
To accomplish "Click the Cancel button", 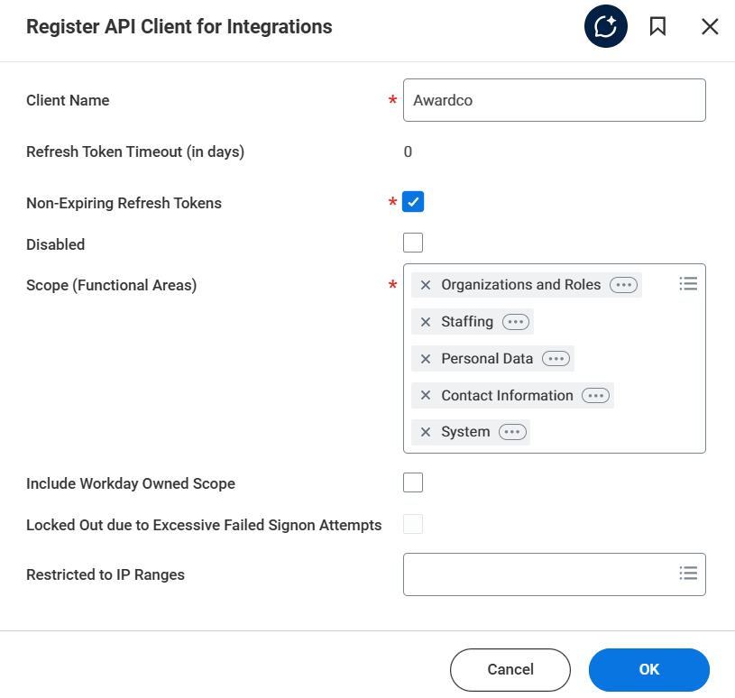I will coord(510,669).
